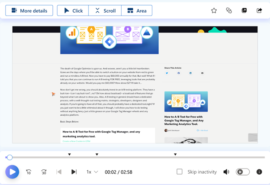Jump to the next page in the recording
The image size is (270, 185).
(74, 172)
